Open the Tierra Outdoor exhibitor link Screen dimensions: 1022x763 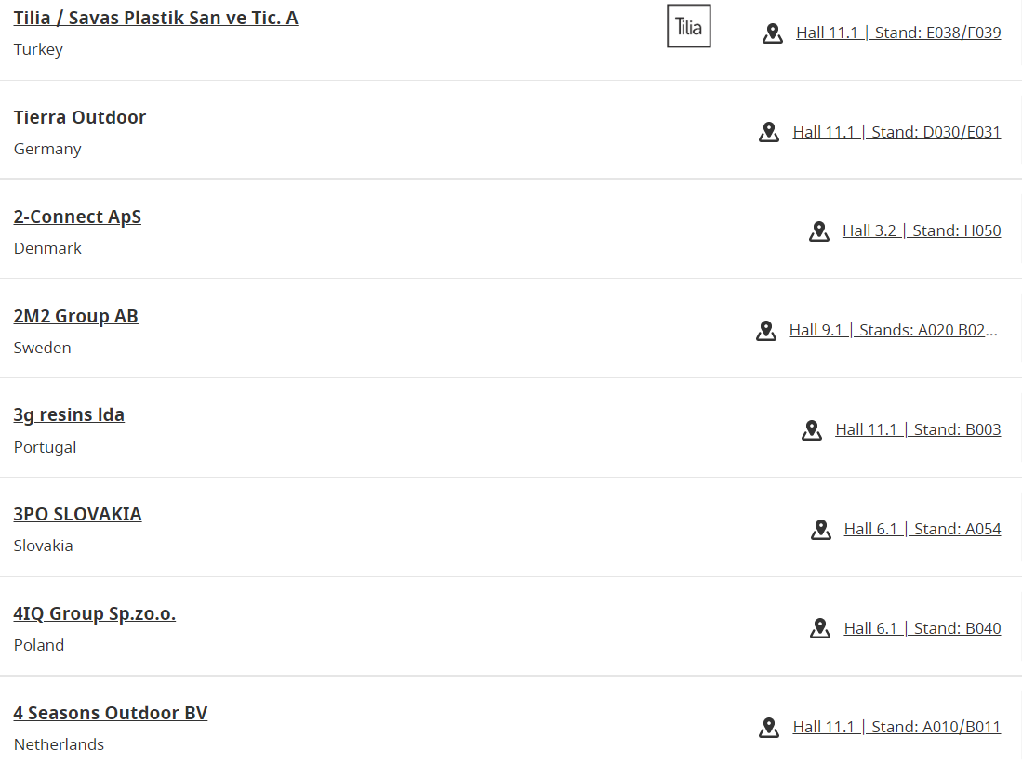80,117
